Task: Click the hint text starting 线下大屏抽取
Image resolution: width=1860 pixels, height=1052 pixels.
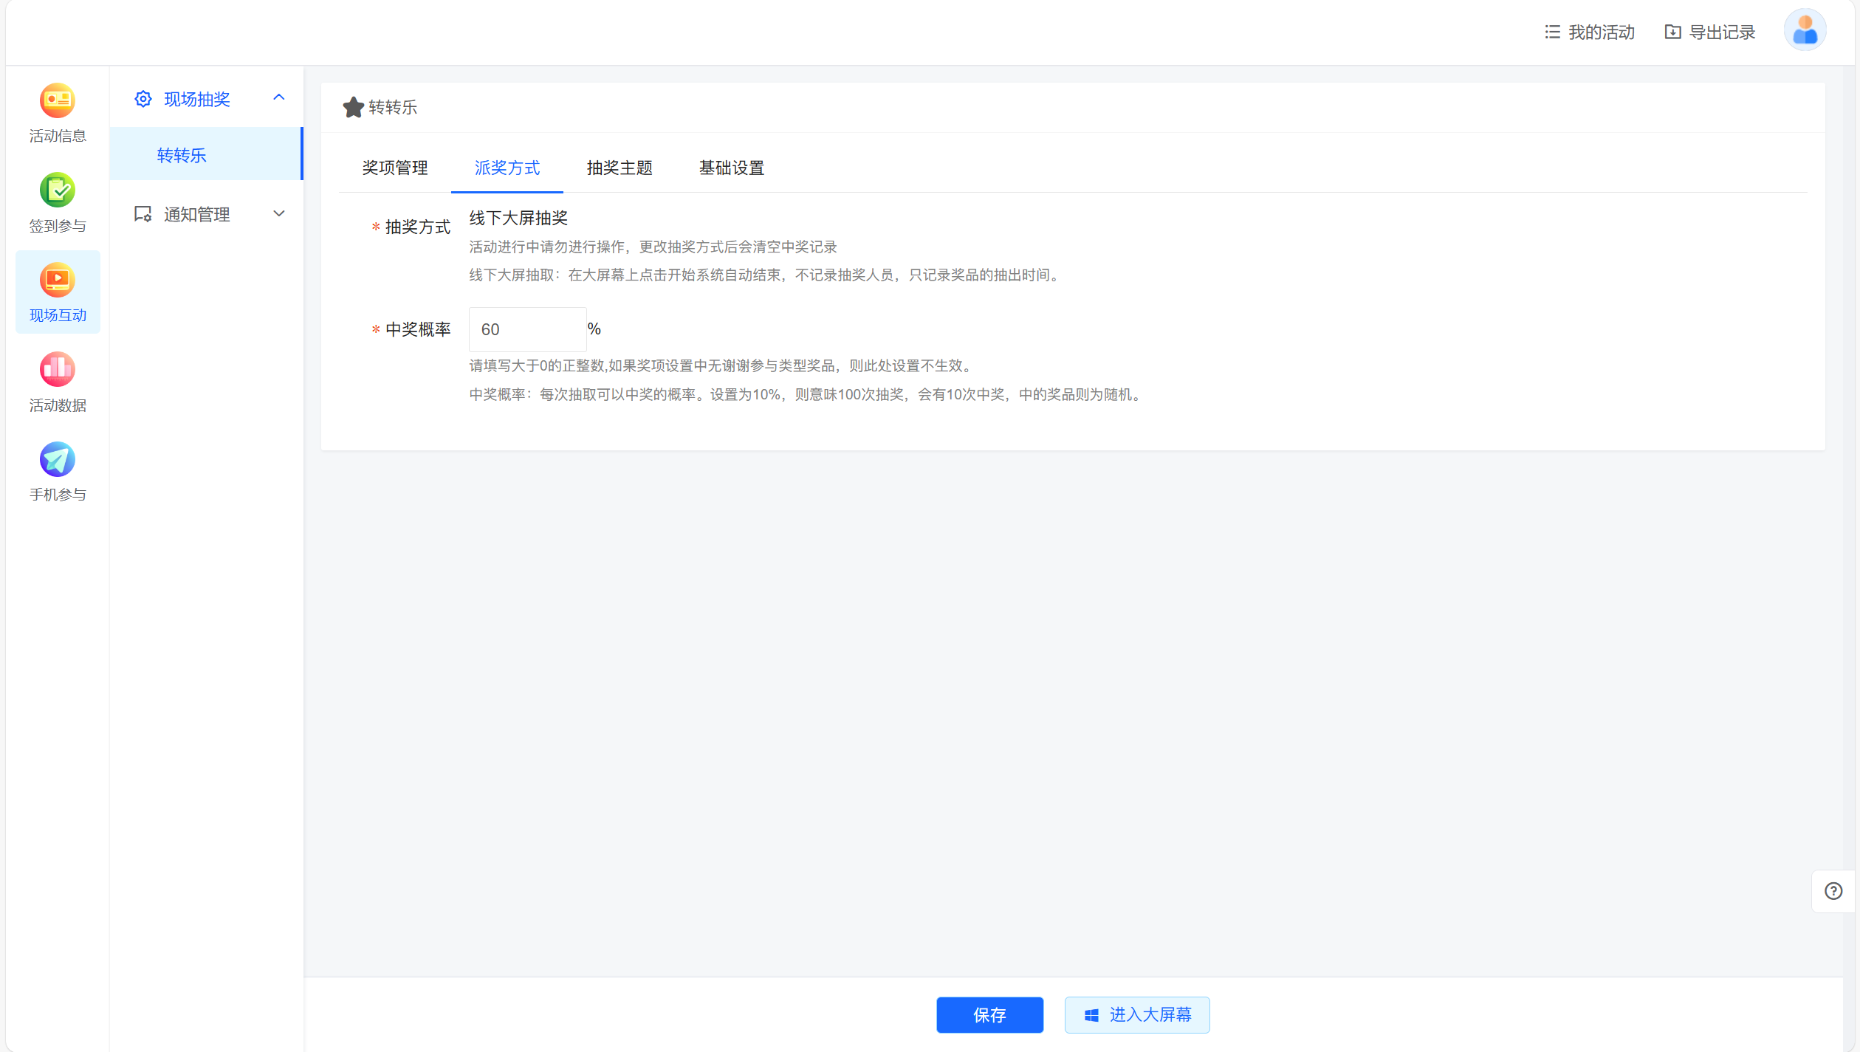Action: coord(766,275)
